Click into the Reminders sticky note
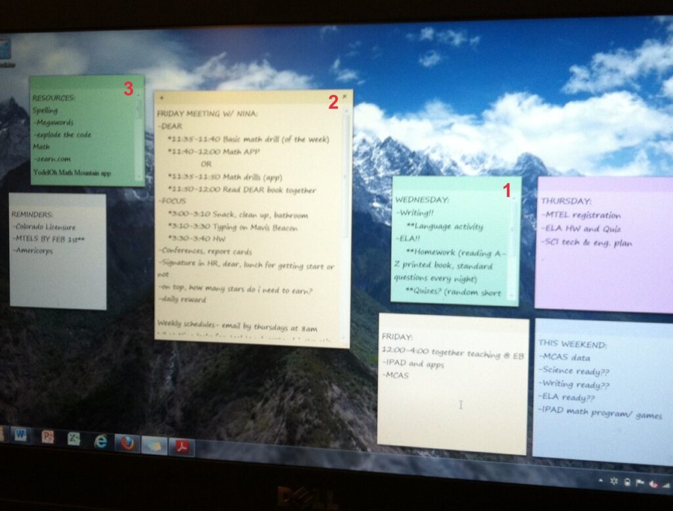Image resolution: width=673 pixels, height=511 pixels. click(58, 276)
